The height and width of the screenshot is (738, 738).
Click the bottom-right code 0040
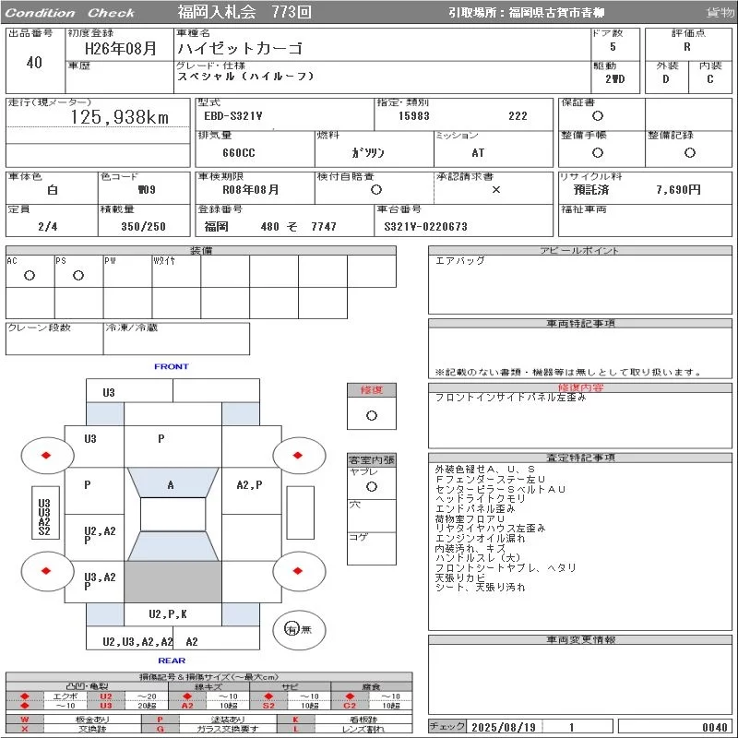click(714, 727)
